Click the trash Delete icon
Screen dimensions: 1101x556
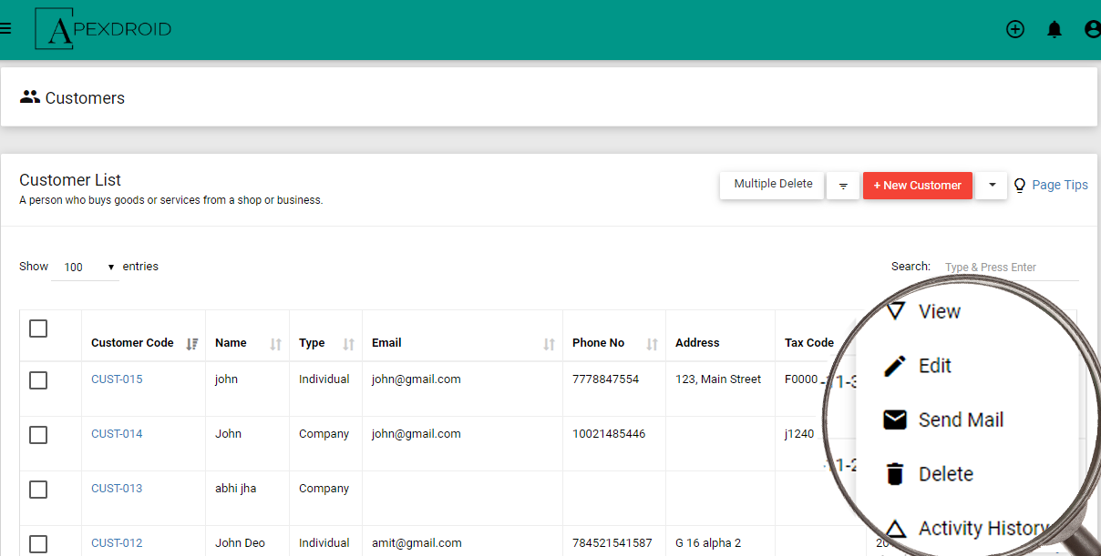pyautogui.click(x=895, y=474)
